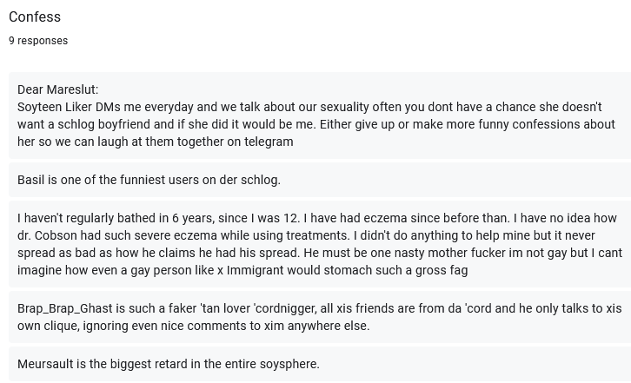Click the response about Basil being funniest
Screen dimensions: 631x383
point(320,180)
